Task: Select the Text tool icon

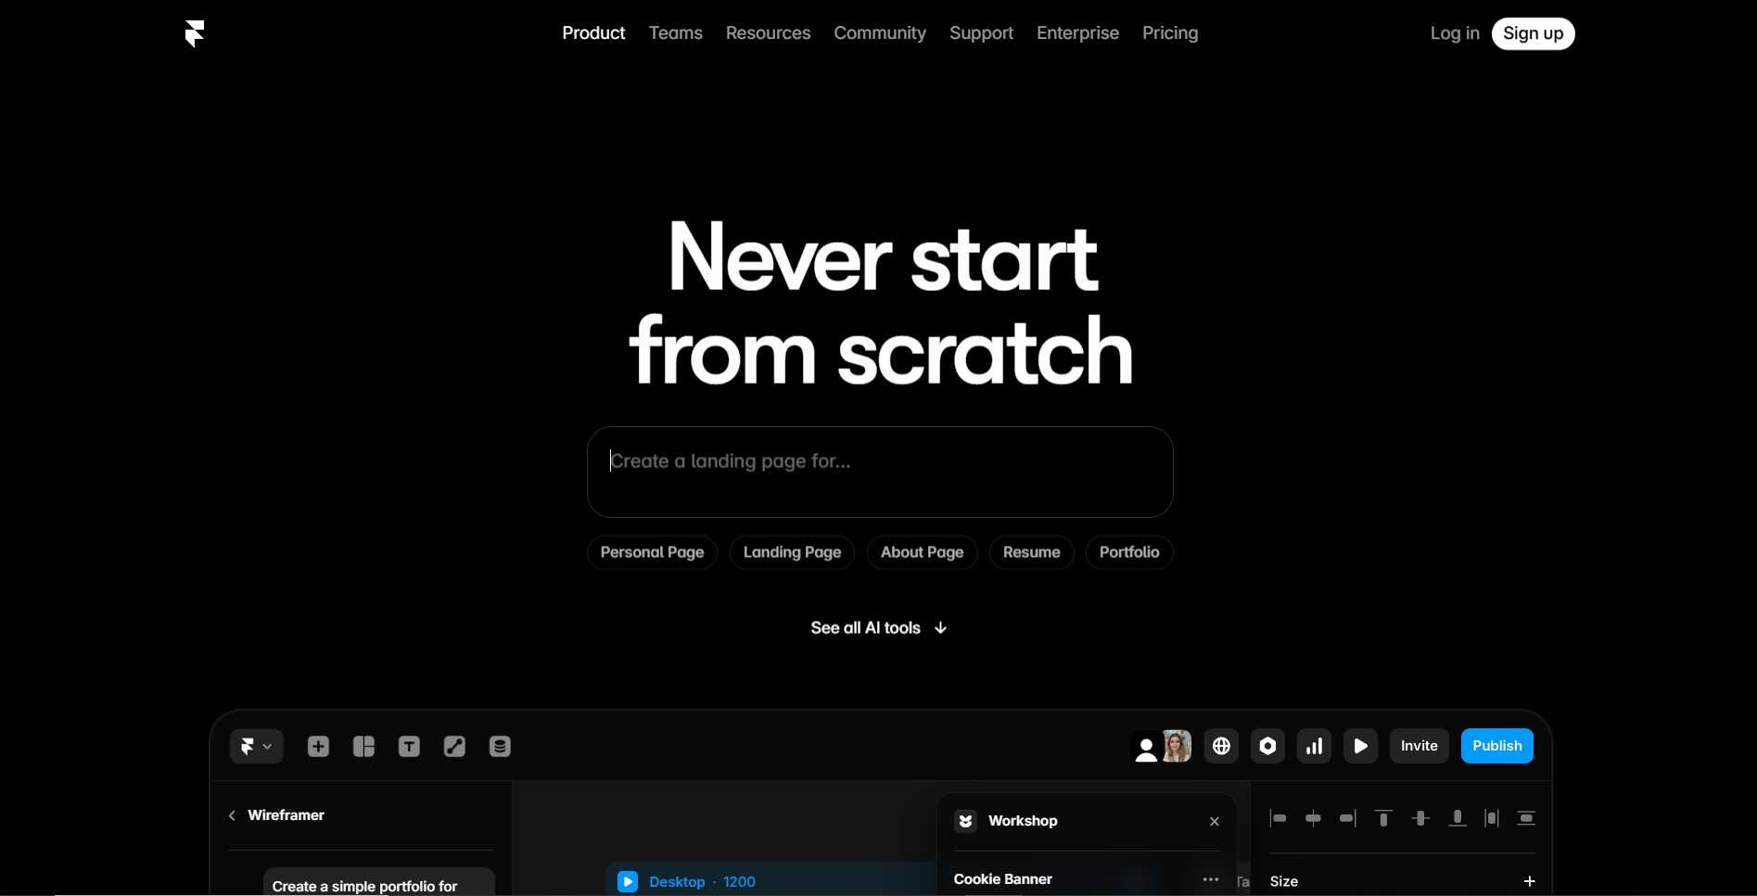Action: click(x=409, y=747)
